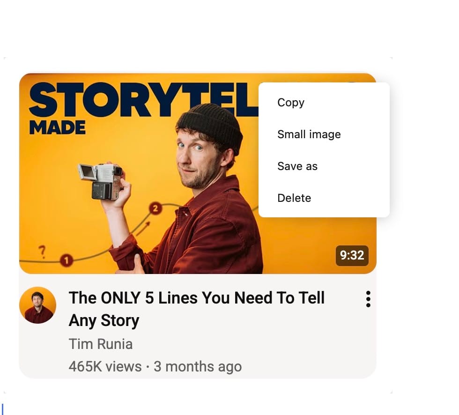Viewport: 459px width, 415px height.
Task: Place cursor at the blue text caret
Action: pyautogui.click(x=2, y=409)
